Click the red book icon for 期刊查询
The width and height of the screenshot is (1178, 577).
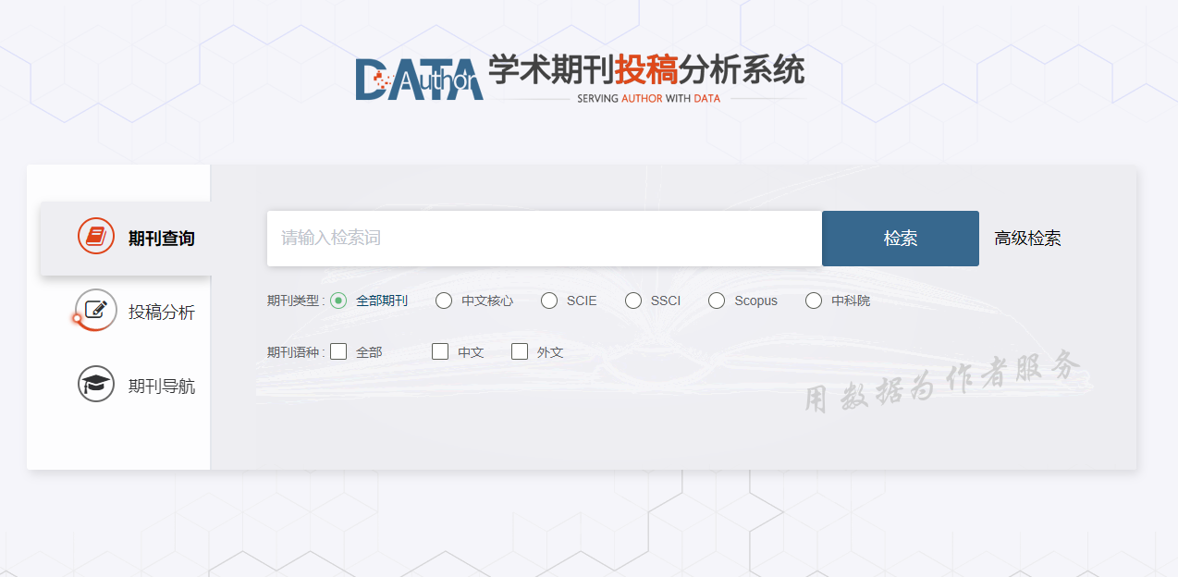pyautogui.click(x=96, y=237)
